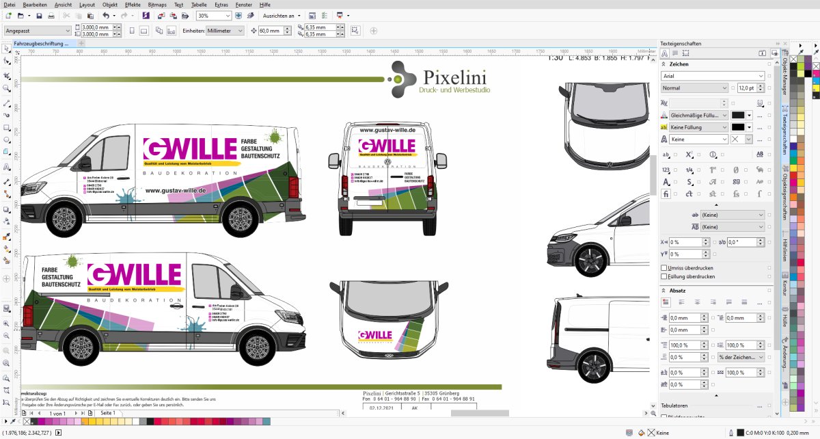
Task: Toggle small checkbox at right of Tabulatoren row
Action: click(x=769, y=405)
